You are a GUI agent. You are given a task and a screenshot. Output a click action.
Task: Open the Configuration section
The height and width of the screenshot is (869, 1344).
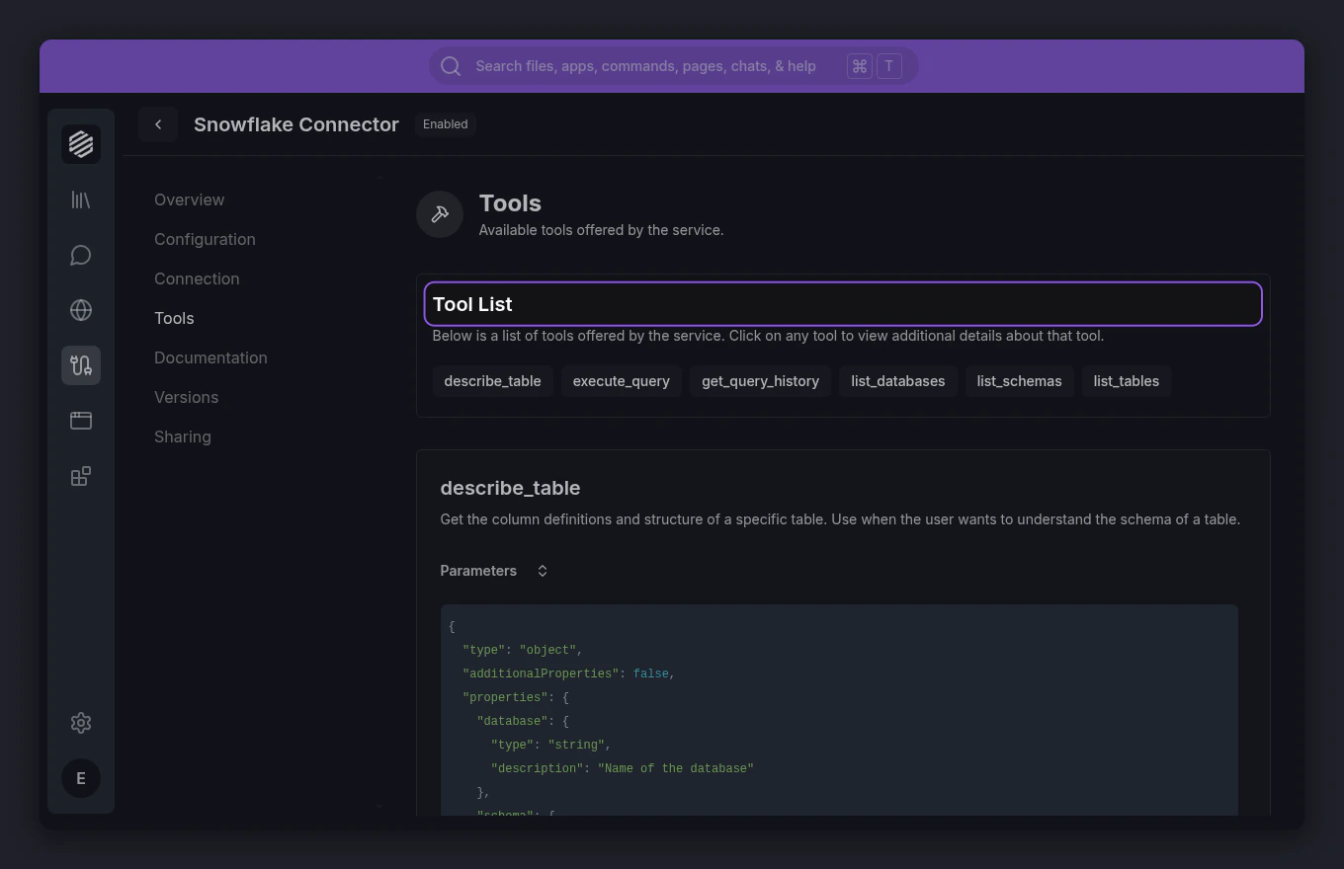[205, 239]
